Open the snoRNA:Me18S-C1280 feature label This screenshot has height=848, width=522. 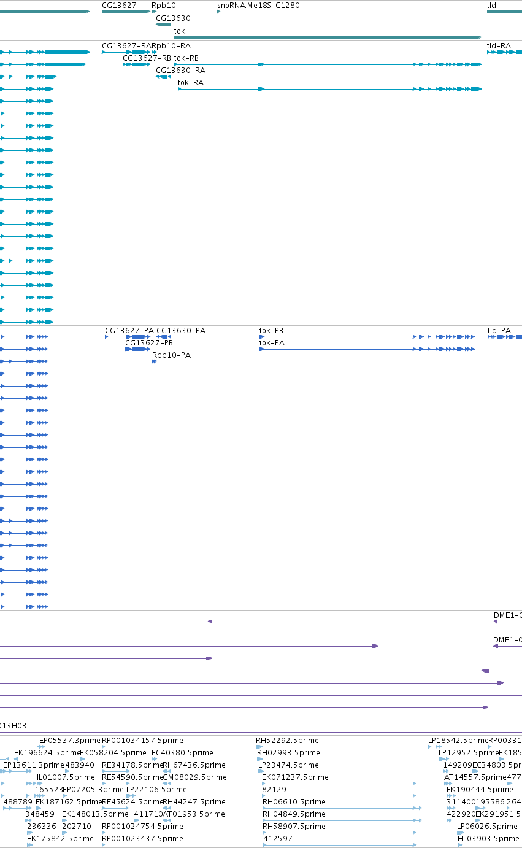(258, 5)
